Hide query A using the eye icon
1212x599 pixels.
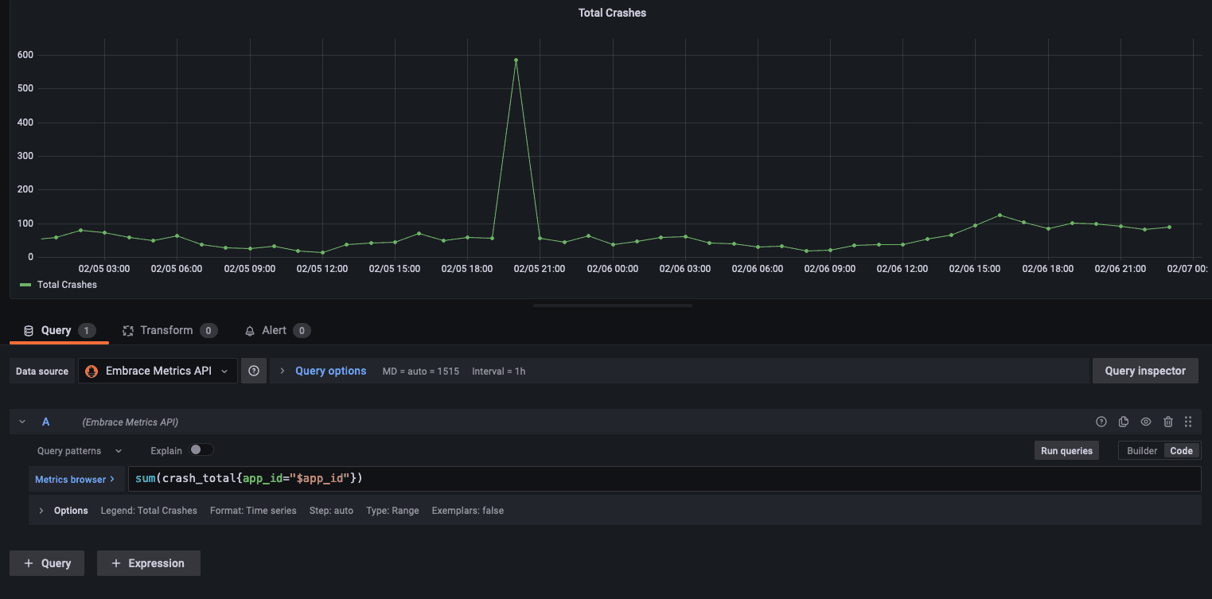(x=1145, y=422)
